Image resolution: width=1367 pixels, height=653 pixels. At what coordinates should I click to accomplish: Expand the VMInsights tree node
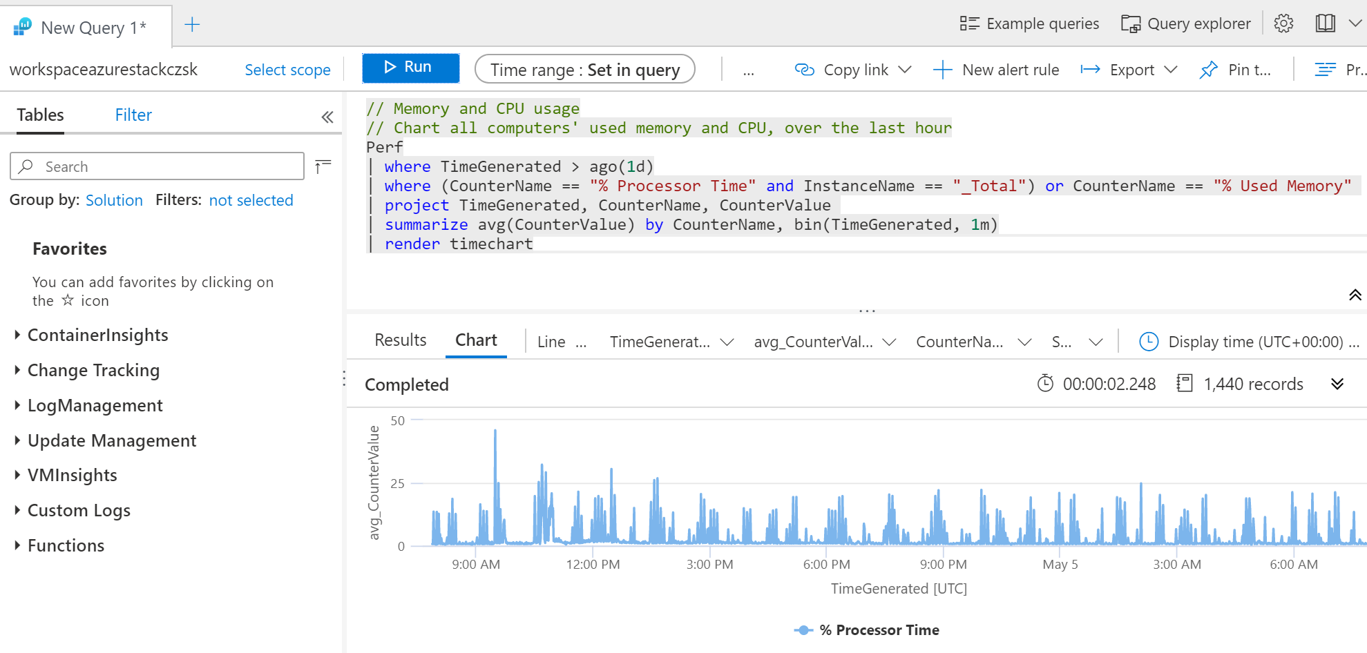click(x=17, y=475)
